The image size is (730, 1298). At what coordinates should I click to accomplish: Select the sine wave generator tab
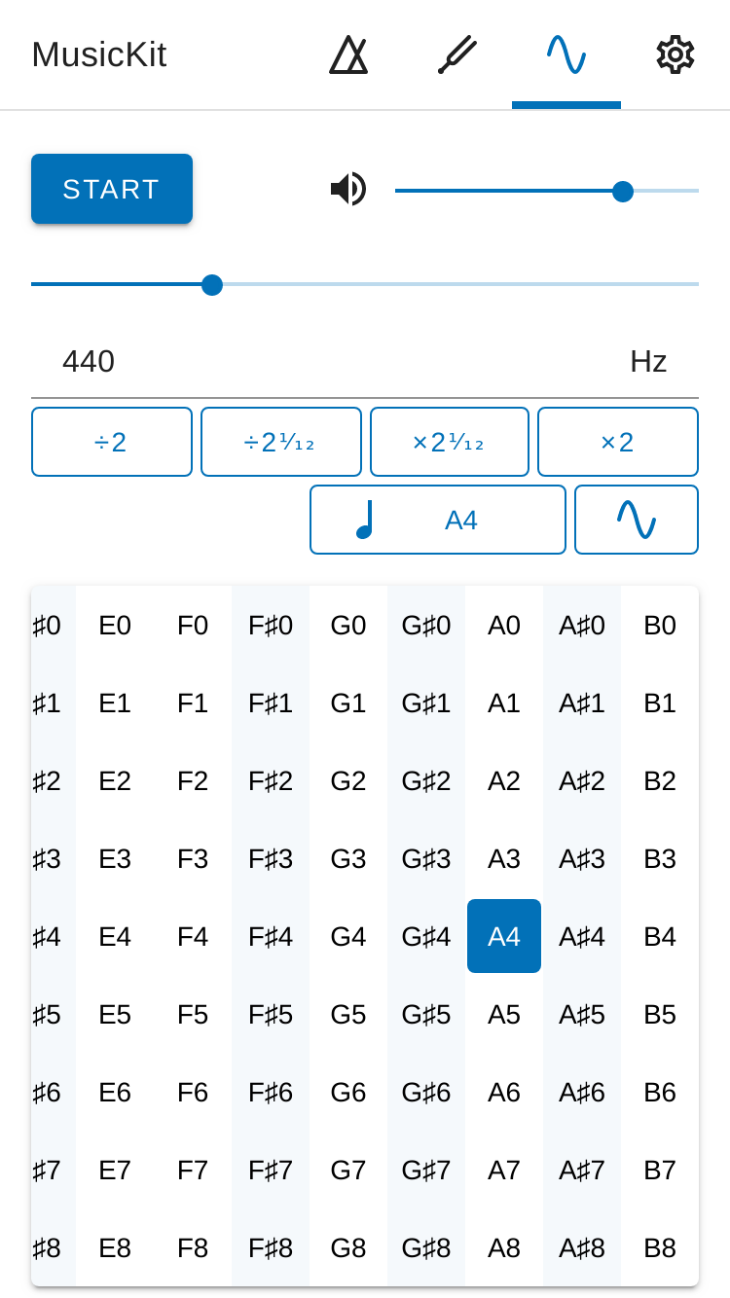566,54
